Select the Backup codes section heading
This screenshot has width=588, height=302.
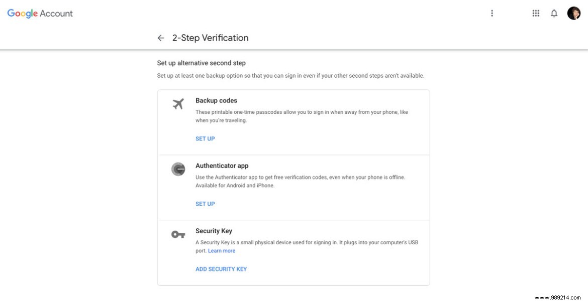(216, 100)
